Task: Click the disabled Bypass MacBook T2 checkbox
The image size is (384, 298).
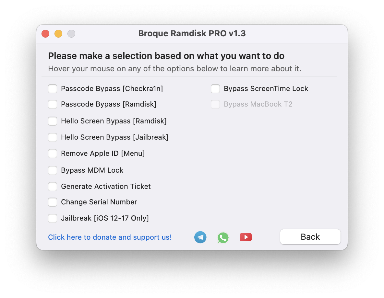Action: pos(215,104)
